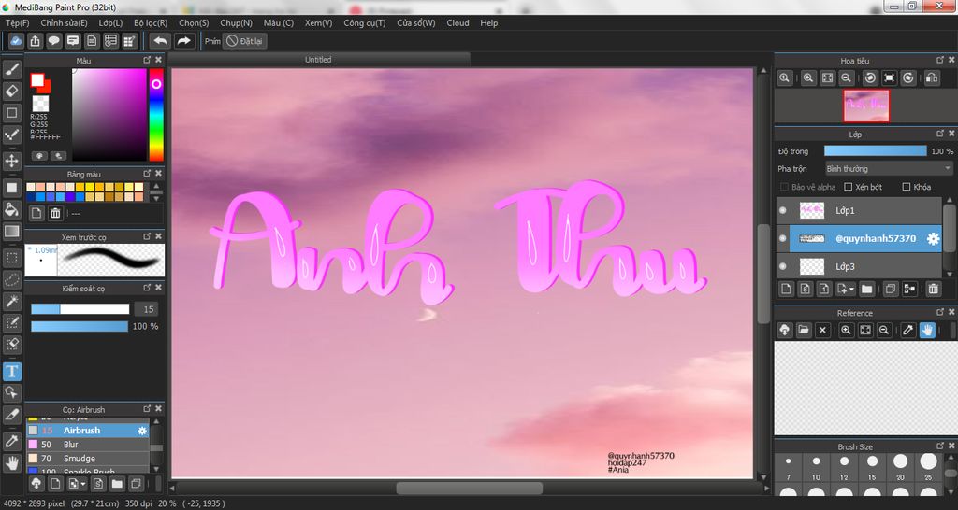
Task: Float the Hoa tiêu panel
Action: (939, 60)
